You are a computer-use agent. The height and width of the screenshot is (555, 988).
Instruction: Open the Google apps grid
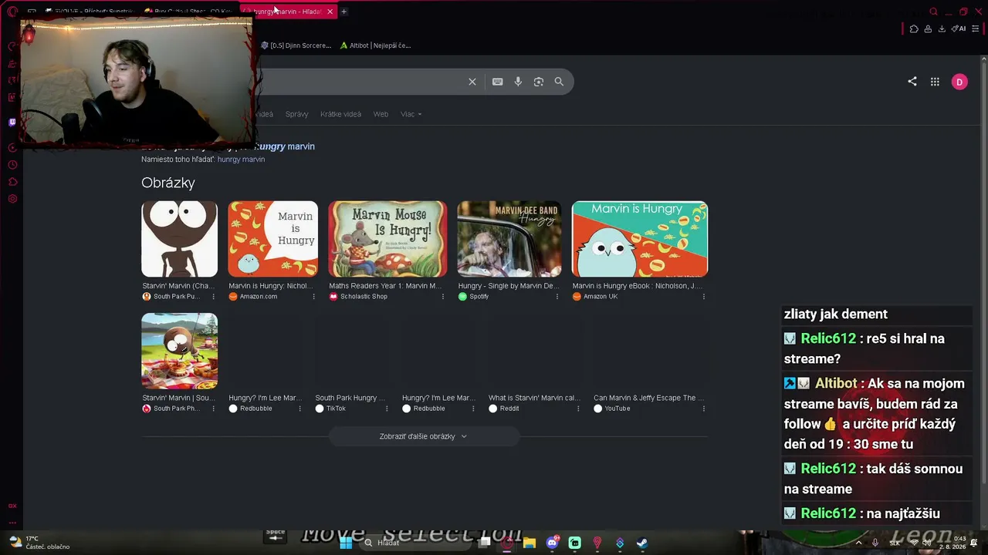[935, 82]
